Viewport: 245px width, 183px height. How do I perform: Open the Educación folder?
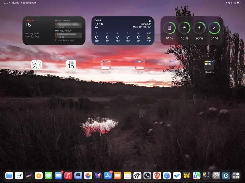(x=209, y=65)
